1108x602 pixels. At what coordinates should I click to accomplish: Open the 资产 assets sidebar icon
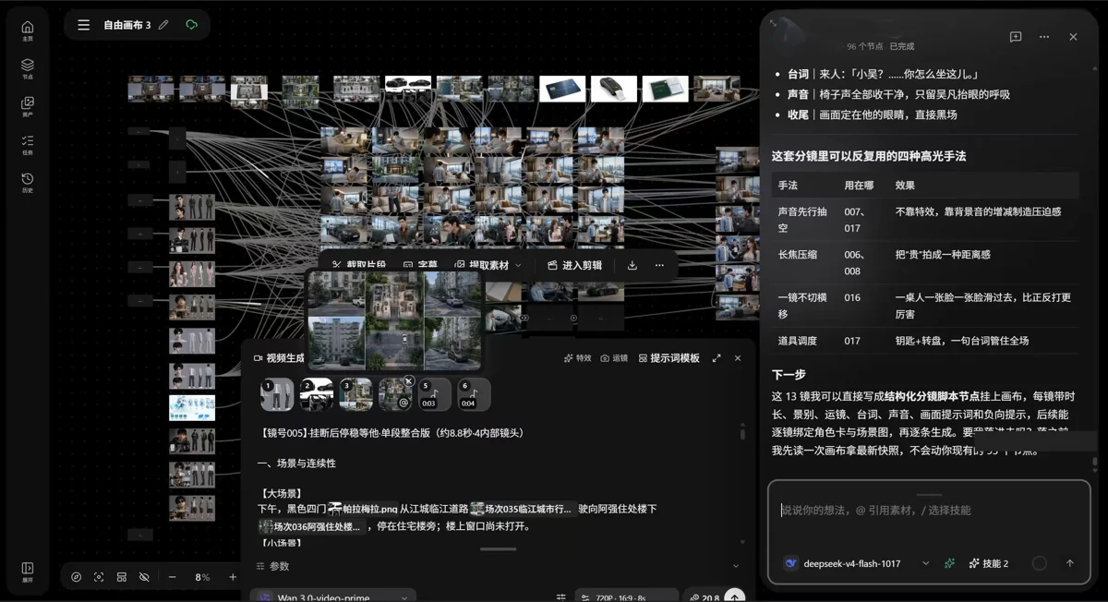[27, 106]
